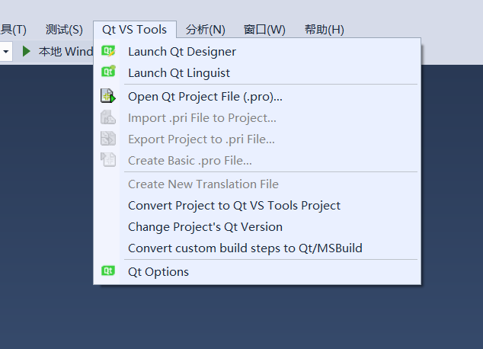Open the 窗口(W) menu
This screenshot has width=483, height=349.
264,30
